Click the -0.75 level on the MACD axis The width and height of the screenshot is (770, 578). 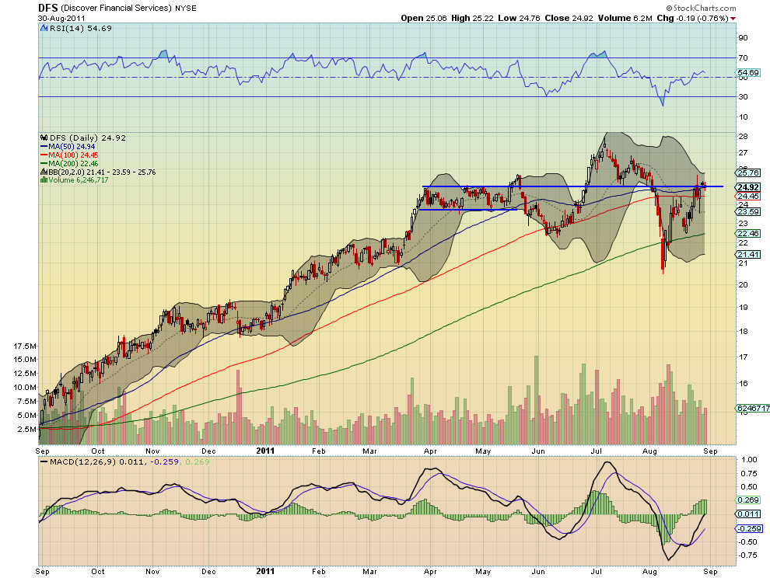point(747,555)
